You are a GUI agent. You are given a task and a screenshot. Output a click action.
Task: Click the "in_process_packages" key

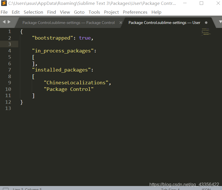pos(63,51)
